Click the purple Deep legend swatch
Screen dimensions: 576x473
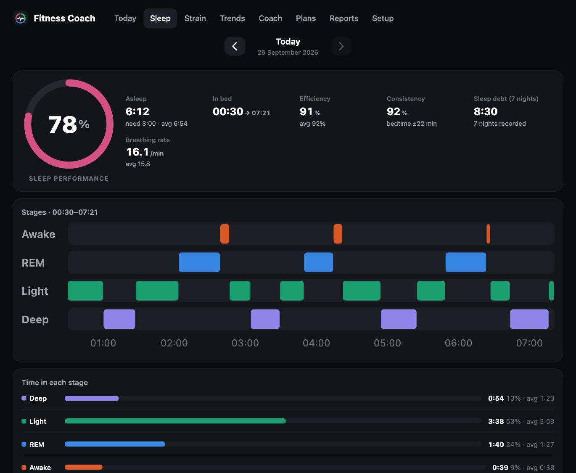click(x=24, y=398)
